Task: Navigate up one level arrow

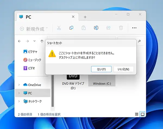Action: tap(42, 41)
